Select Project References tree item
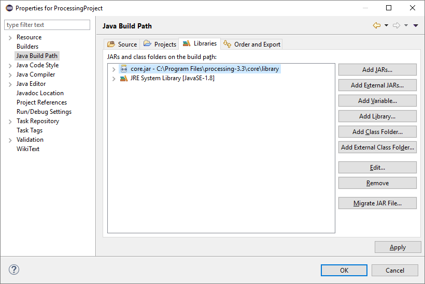This screenshot has height=284, width=425. coord(41,102)
